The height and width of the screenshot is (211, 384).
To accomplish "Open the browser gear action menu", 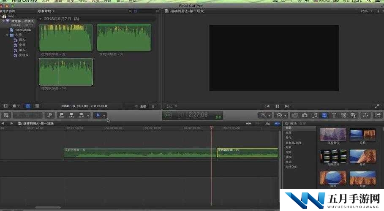I will (x=16, y=106).
